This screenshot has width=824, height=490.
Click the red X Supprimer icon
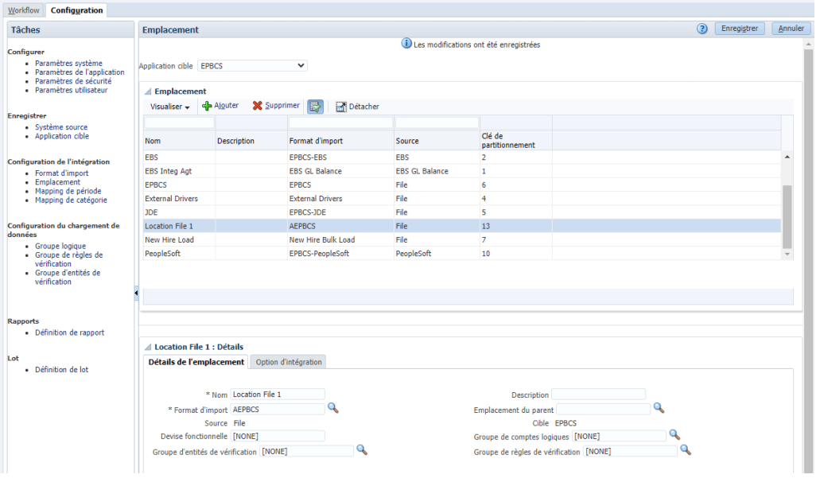257,106
